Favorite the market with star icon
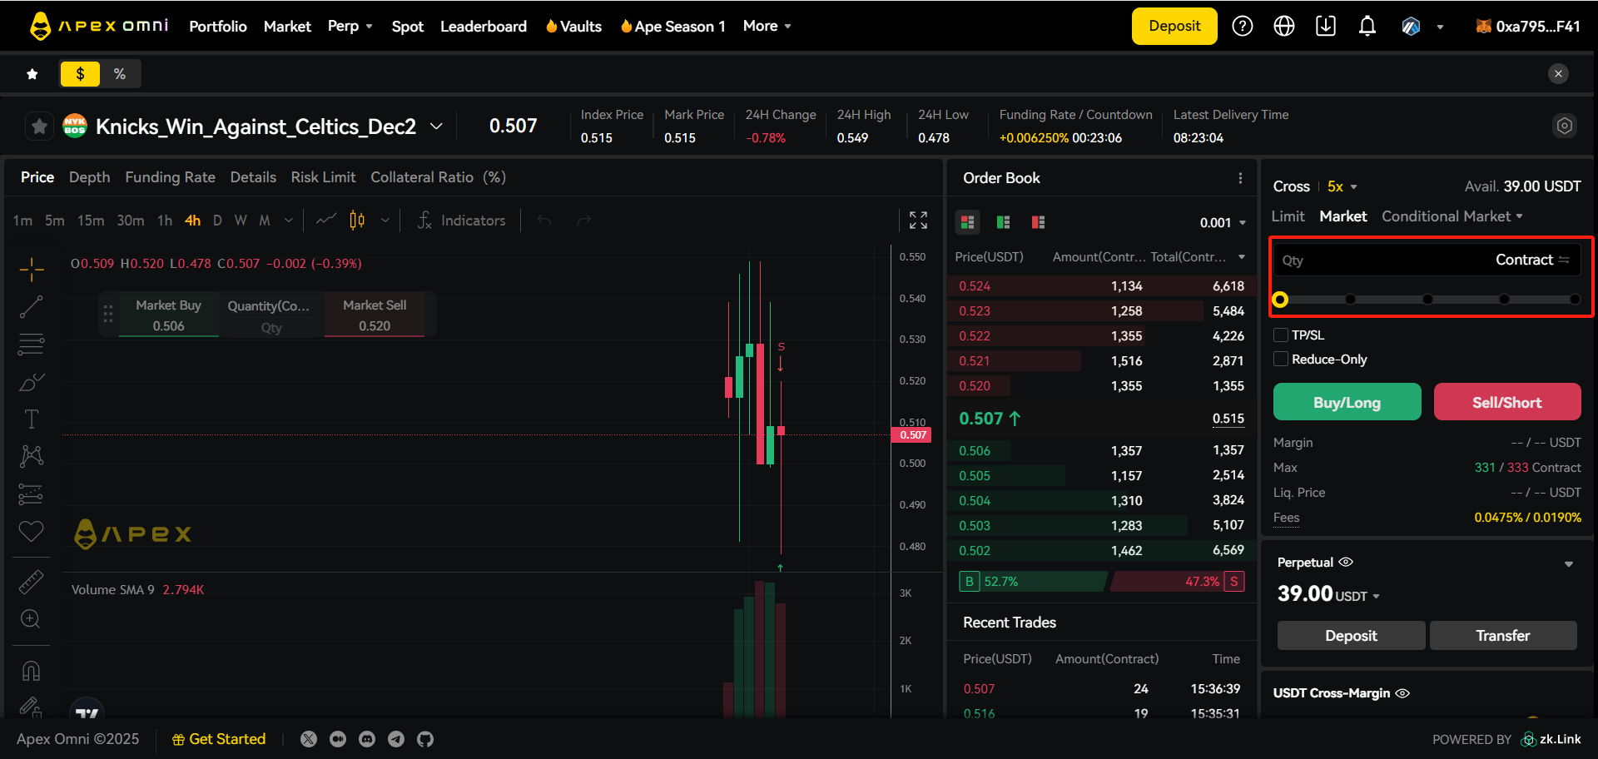 pos(39,126)
